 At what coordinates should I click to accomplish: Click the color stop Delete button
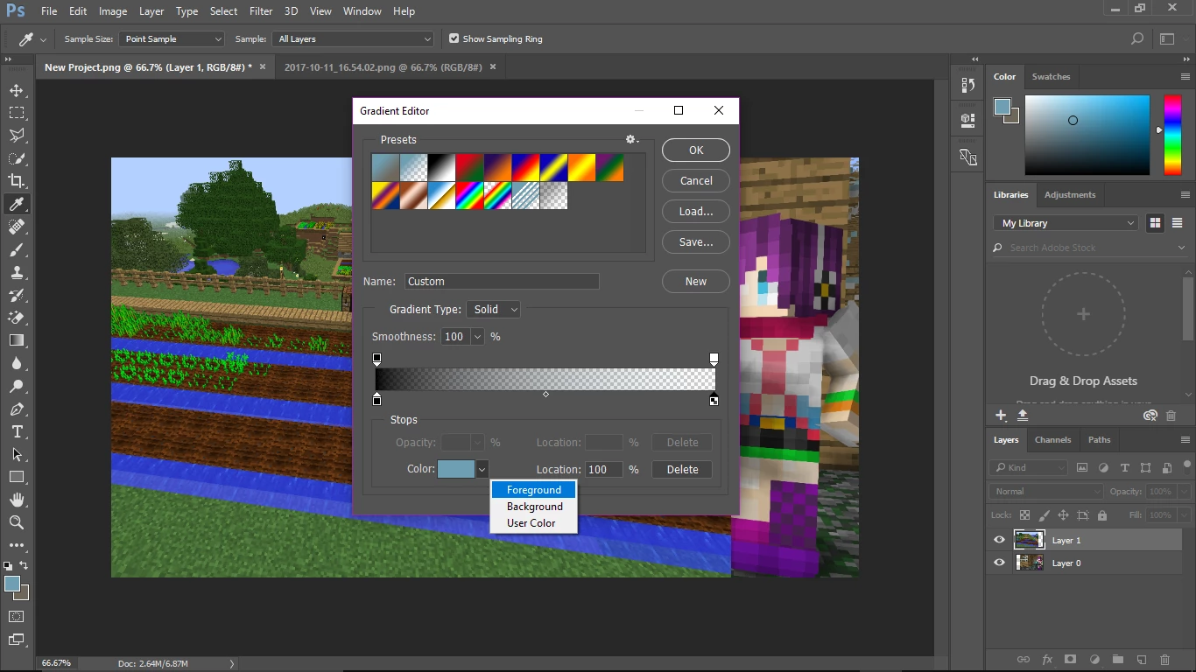pos(682,470)
